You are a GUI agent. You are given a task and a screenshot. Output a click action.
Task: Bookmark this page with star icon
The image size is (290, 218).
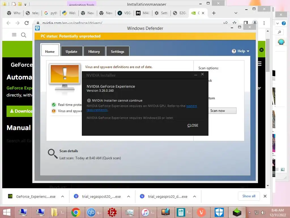click(x=234, y=23)
